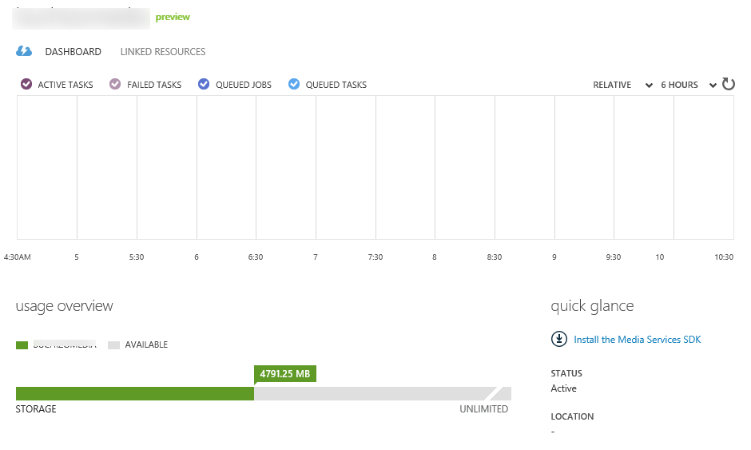751x450 pixels.
Task: Click the cloud quick-start icon beside Dashboard
Action: pos(24,52)
